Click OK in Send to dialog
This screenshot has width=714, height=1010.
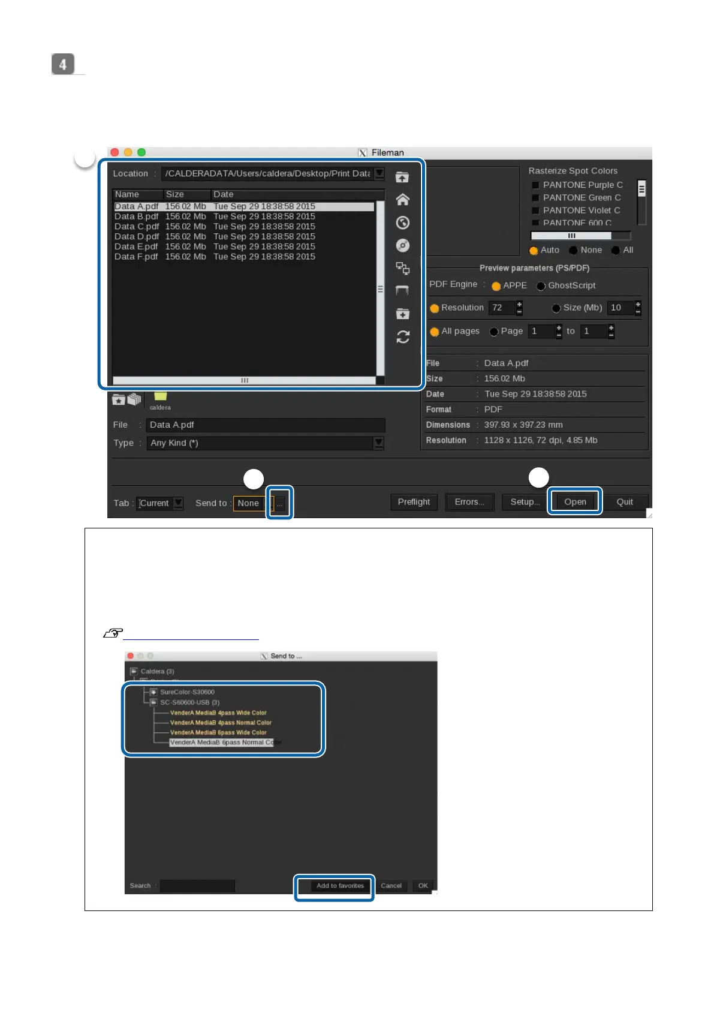423,886
